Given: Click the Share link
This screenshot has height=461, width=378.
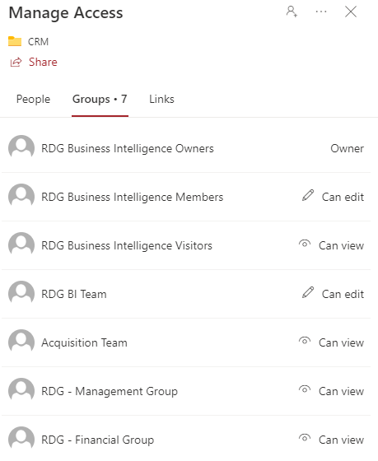Looking at the screenshot, I should [43, 62].
